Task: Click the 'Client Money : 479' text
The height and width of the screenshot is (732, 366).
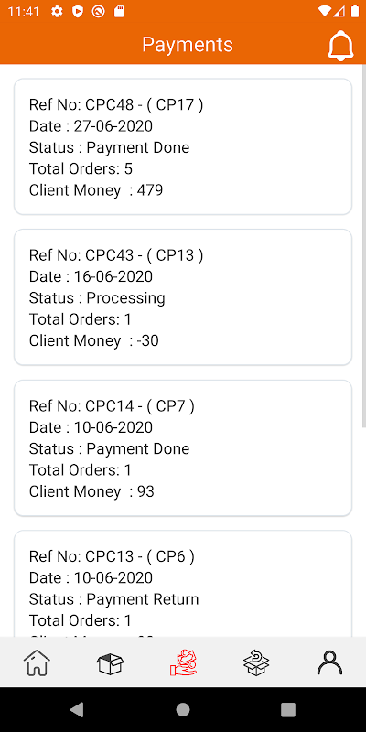Action: tap(96, 190)
